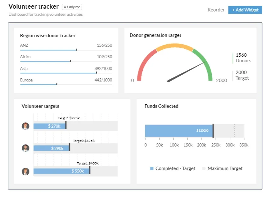Click the gray Maximum Target legend swatch
Viewport: 270px width, 197px height.
tap(204, 169)
